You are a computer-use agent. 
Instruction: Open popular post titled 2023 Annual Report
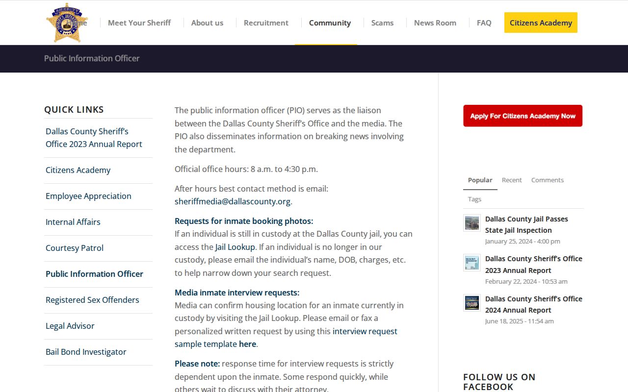tap(534, 265)
